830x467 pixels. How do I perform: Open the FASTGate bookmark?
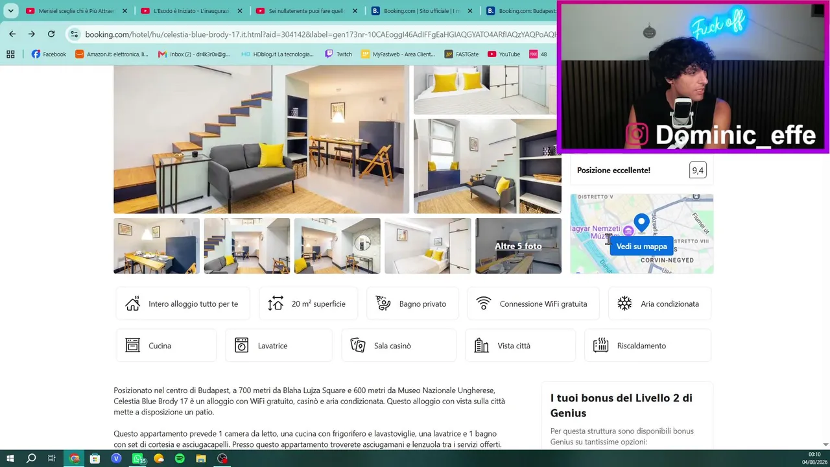pos(462,54)
